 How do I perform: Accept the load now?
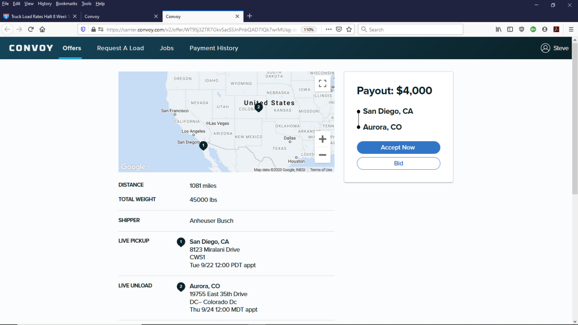coord(398,148)
